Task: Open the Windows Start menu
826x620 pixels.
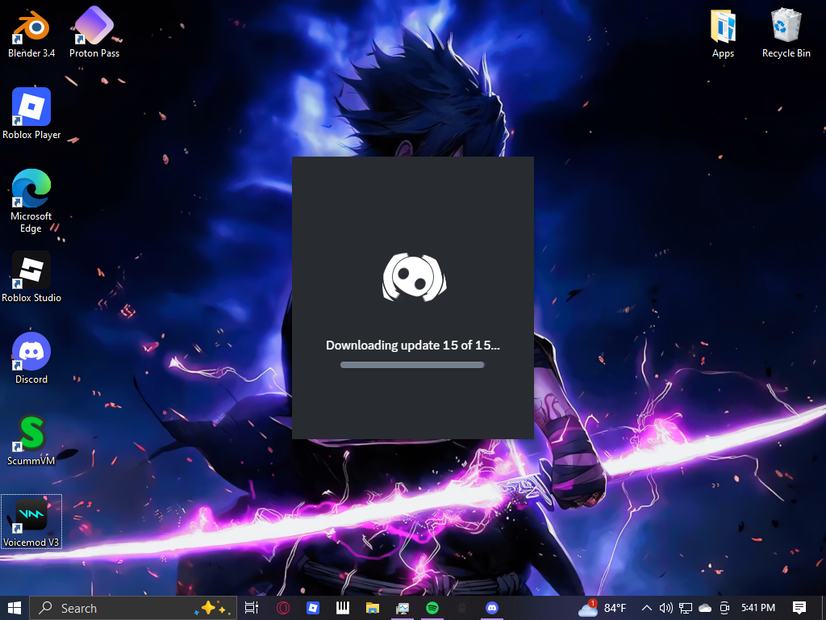Action: point(15,608)
